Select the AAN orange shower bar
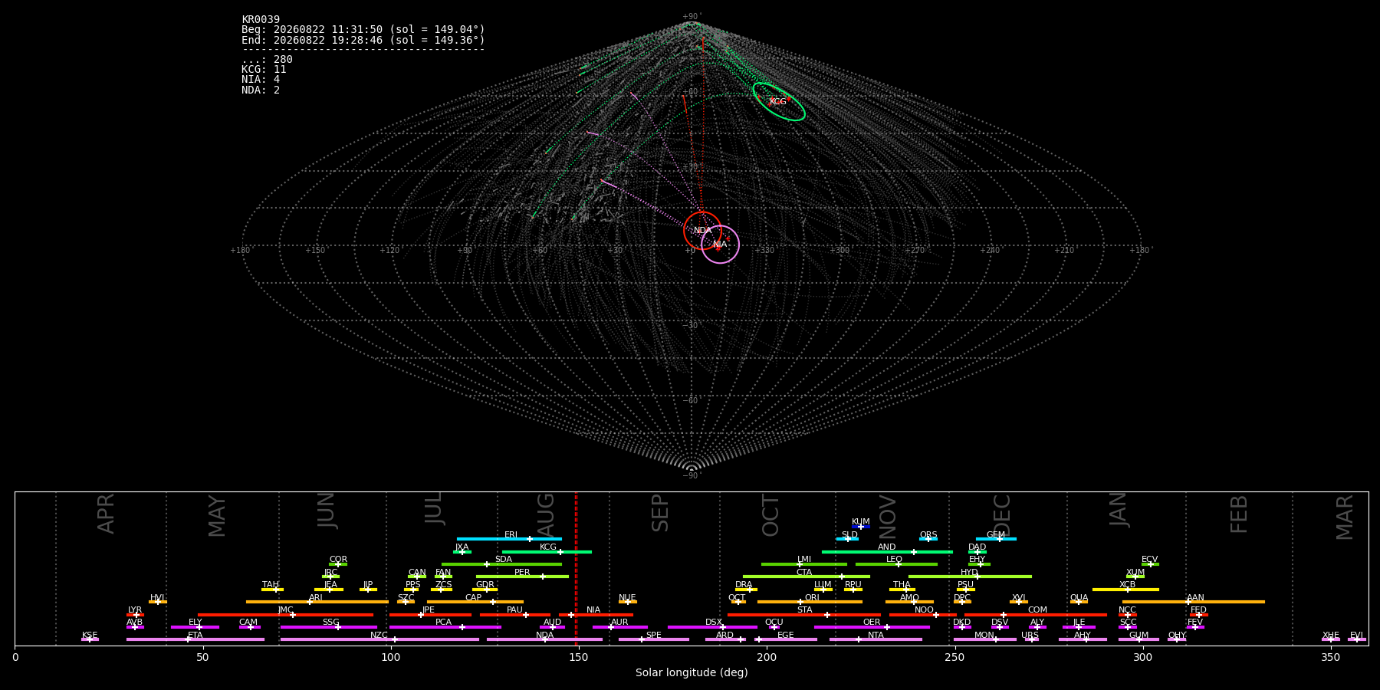 1194,602
